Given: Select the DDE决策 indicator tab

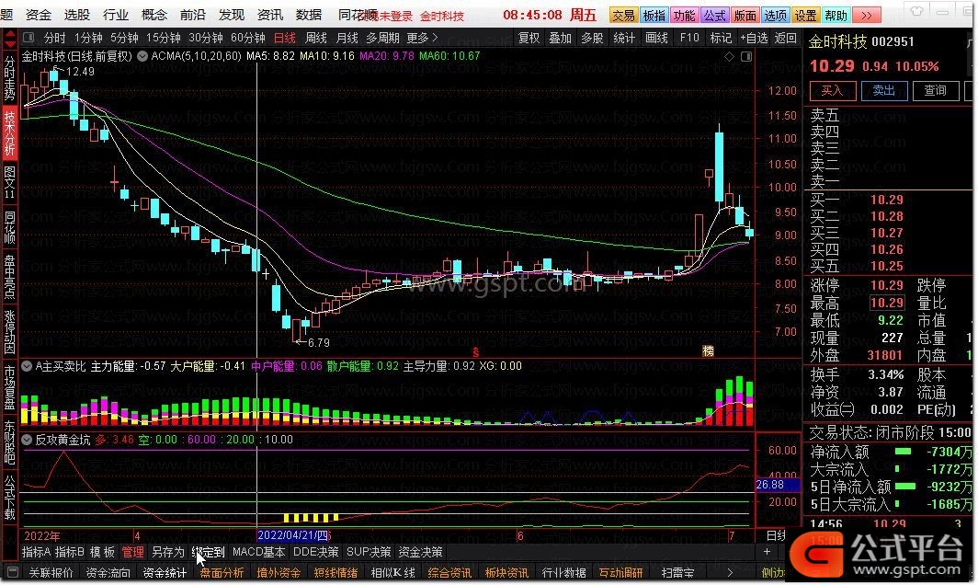Looking at the screenshot, I should pyautogui.click(x=315, y=552).
